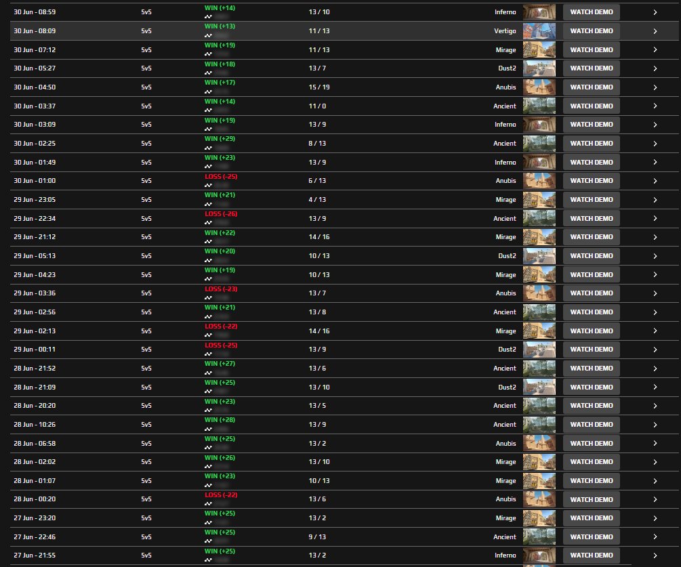Expand the 30 Jun 01:00 Anubis match chevron

pos(655,181)
